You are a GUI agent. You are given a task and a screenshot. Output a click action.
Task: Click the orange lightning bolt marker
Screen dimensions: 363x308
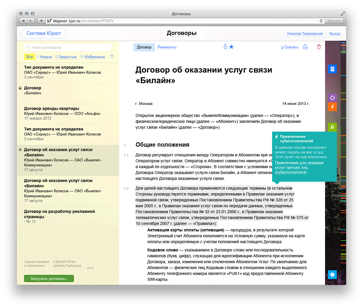(332, 107)
